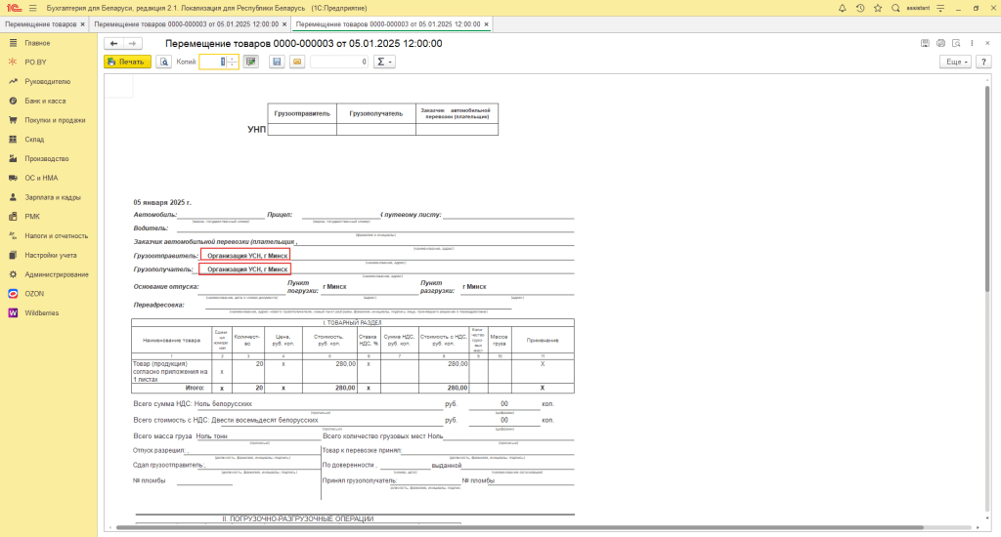Open the 1C main menu hamburger icon

tap(32, 8)
